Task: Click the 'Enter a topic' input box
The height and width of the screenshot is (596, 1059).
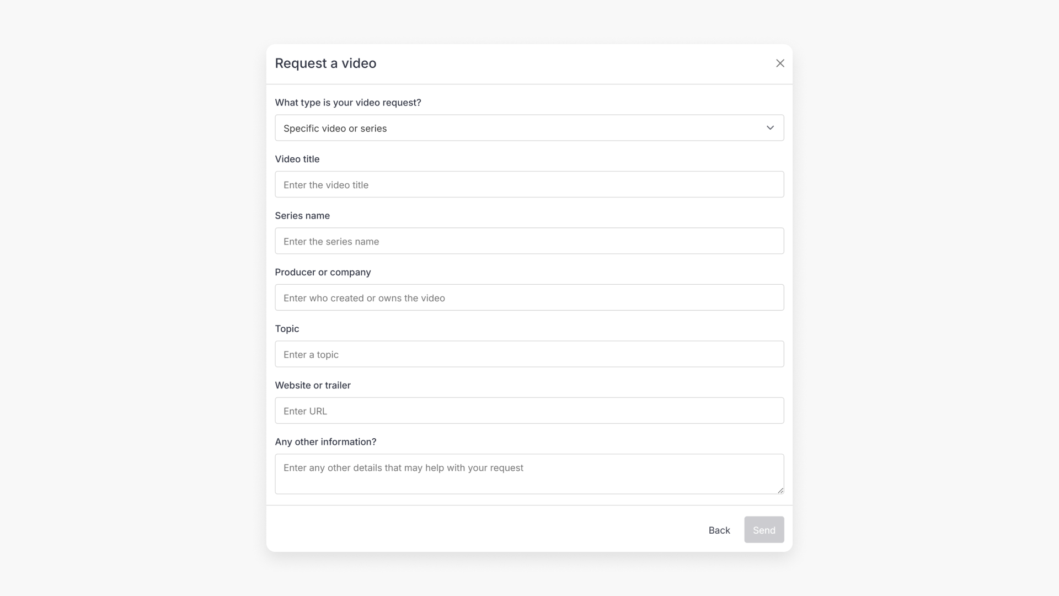Action: pos(529,354)
